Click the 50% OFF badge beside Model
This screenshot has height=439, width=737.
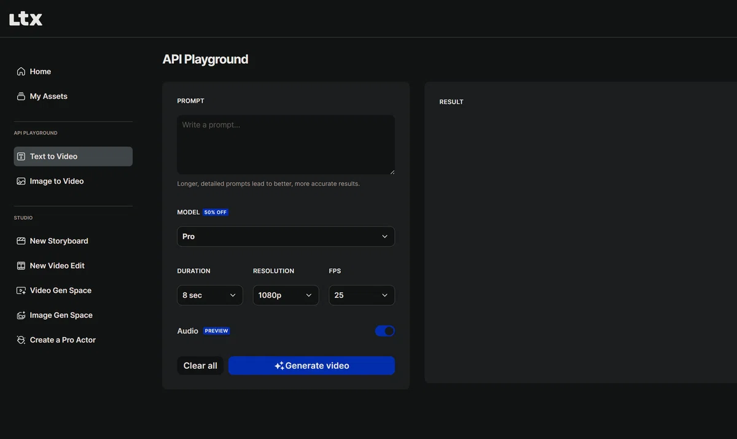[216, 212]
